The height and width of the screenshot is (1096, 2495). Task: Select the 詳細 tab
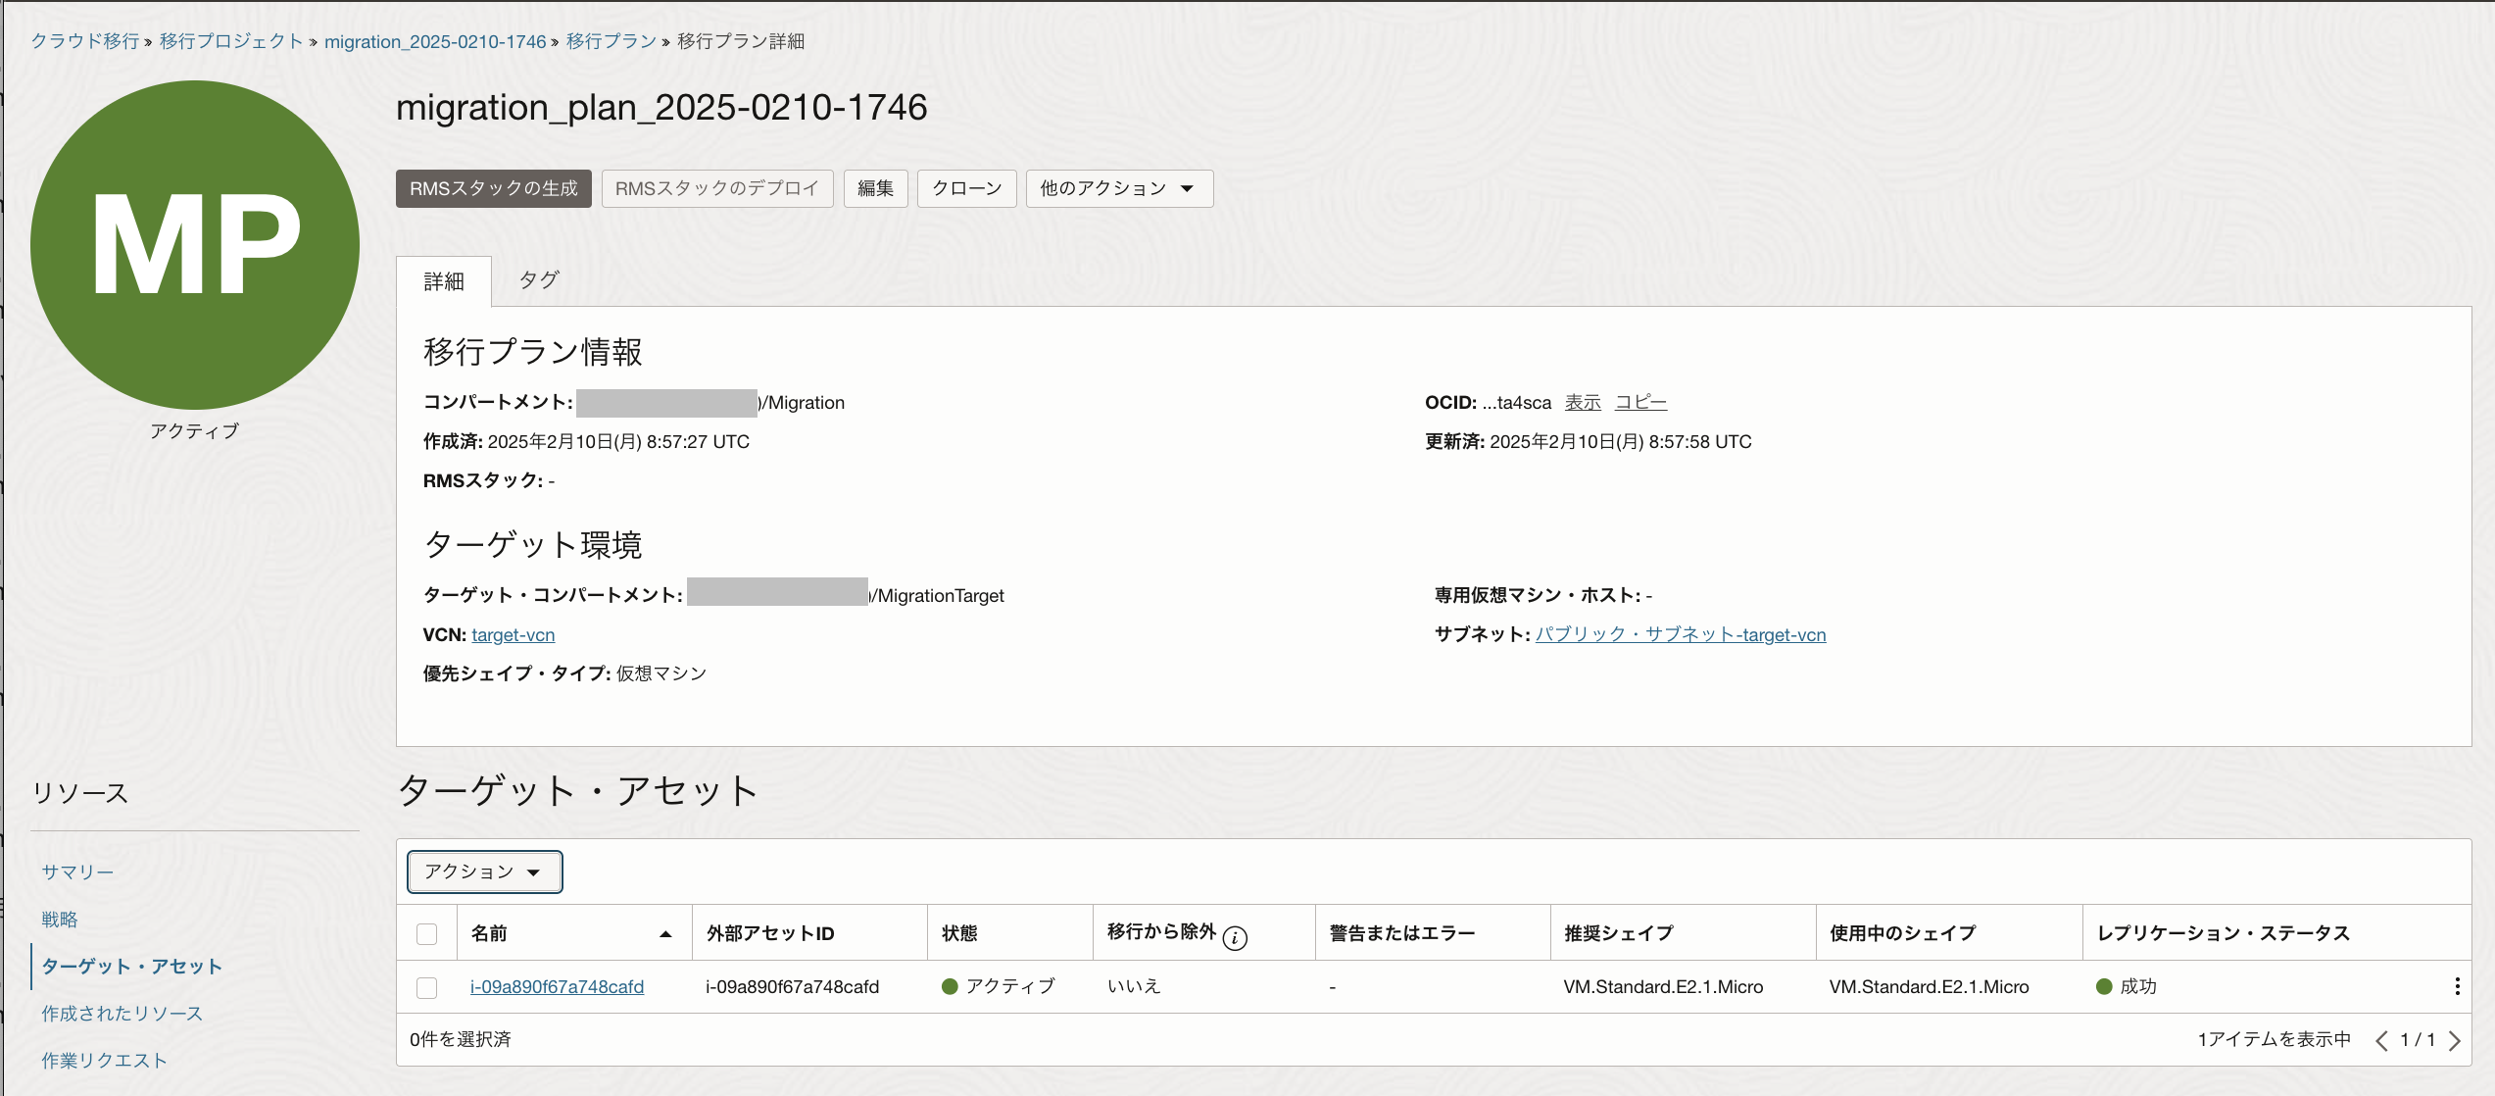[x=444, y=282]
